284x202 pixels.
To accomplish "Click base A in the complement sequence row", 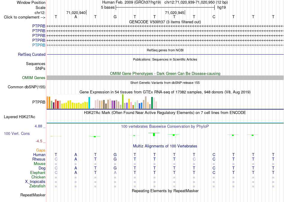I will [x=76, y=17].
